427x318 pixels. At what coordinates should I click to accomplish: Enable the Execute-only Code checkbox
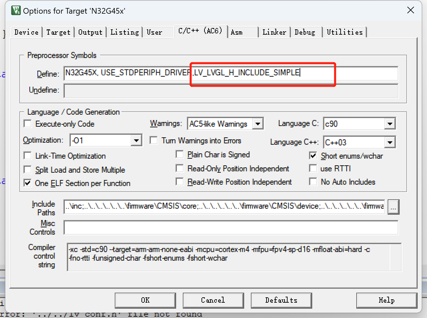pos(28,124)
